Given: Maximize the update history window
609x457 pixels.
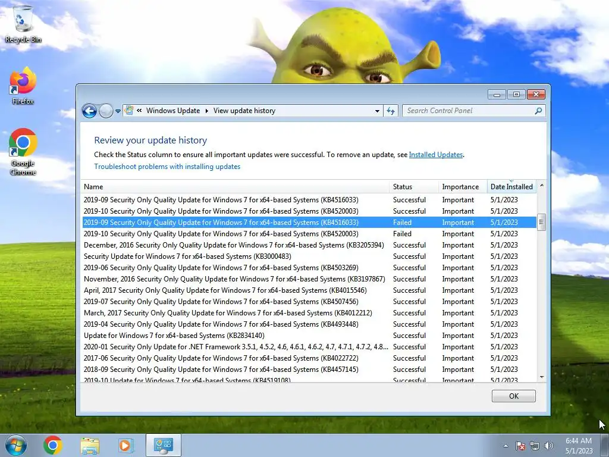Looking at the screenshot, I should pos(516,95).
